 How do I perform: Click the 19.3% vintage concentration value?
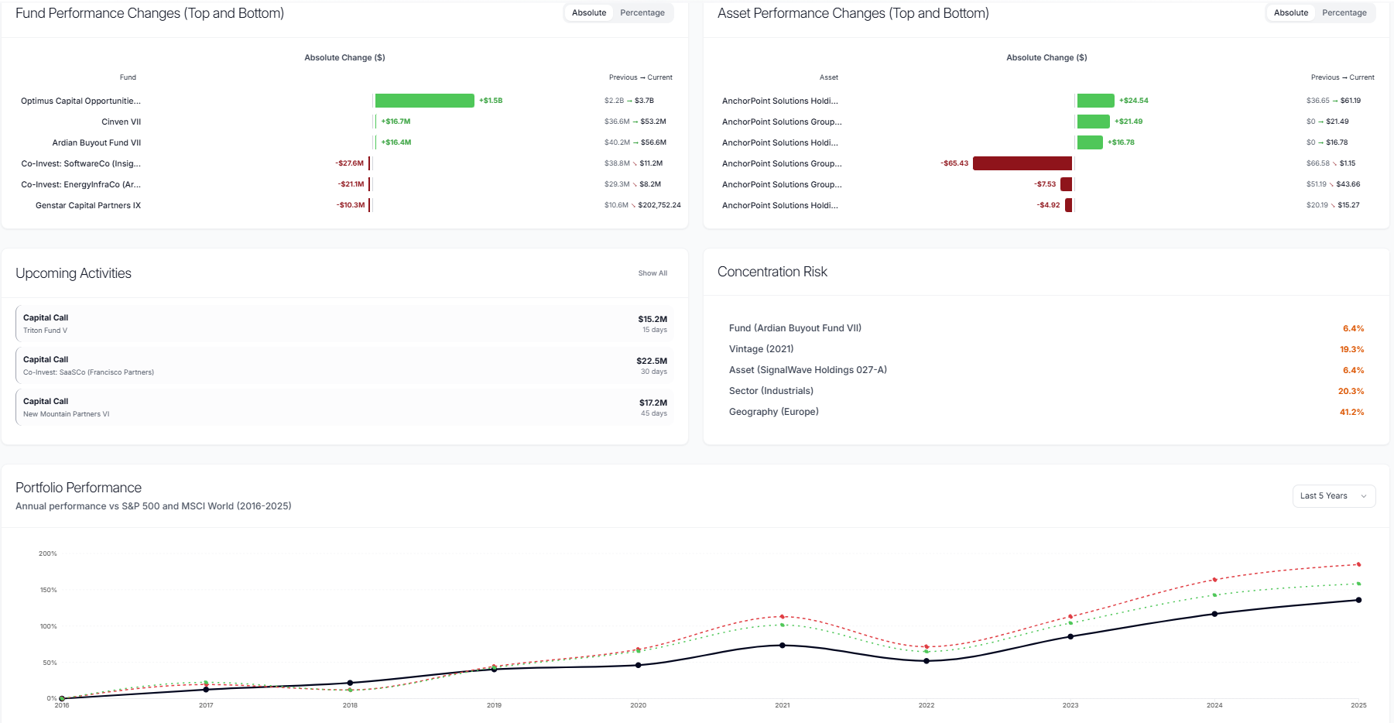click(1352, 349)
